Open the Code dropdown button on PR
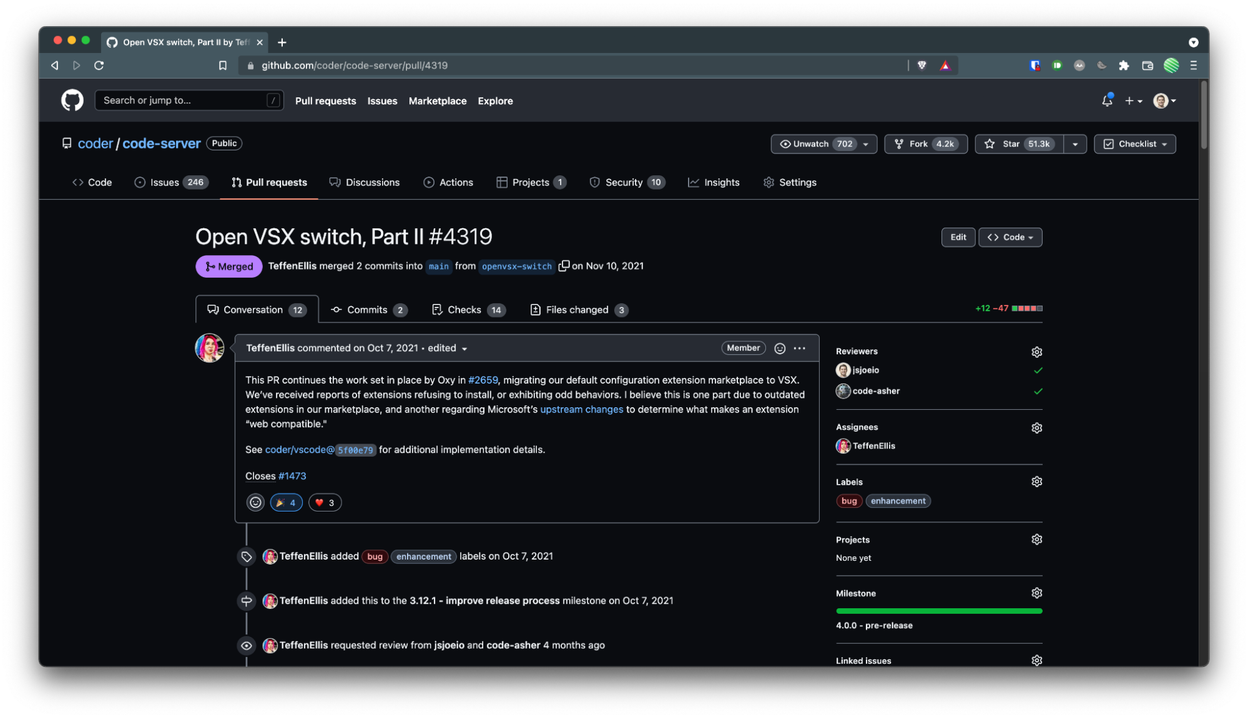 [1010, 238]
